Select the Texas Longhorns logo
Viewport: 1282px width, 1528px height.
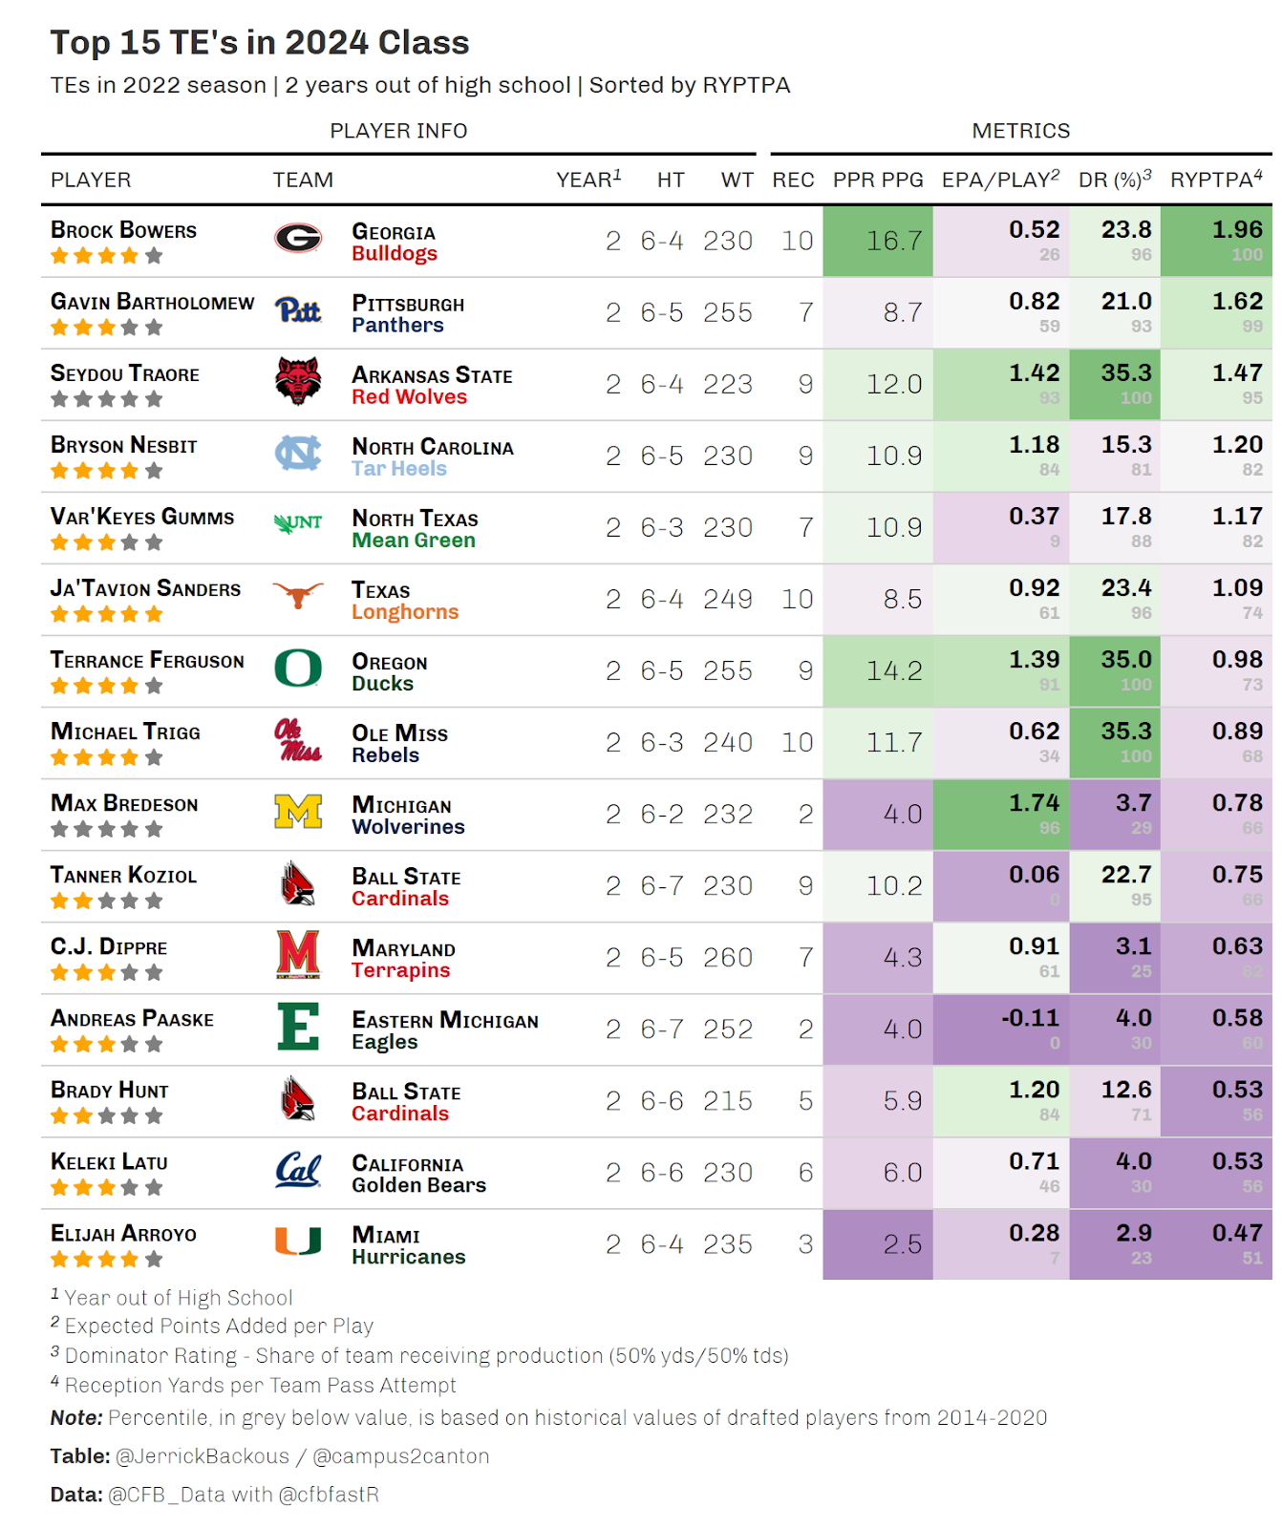(298, 596)
